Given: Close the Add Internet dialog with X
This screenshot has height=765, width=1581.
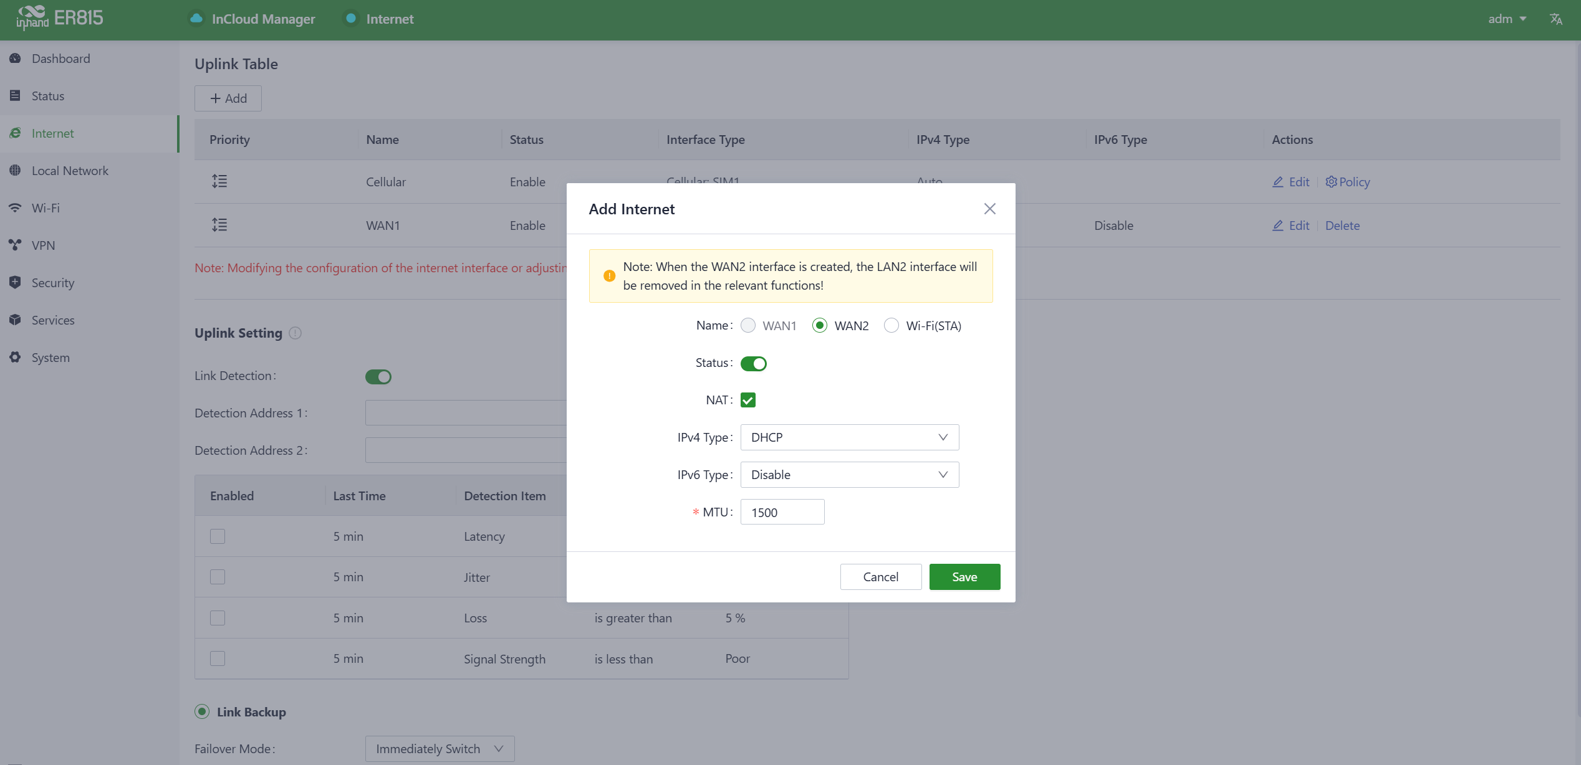Looking at the screenshot, I should coord(989,209).
